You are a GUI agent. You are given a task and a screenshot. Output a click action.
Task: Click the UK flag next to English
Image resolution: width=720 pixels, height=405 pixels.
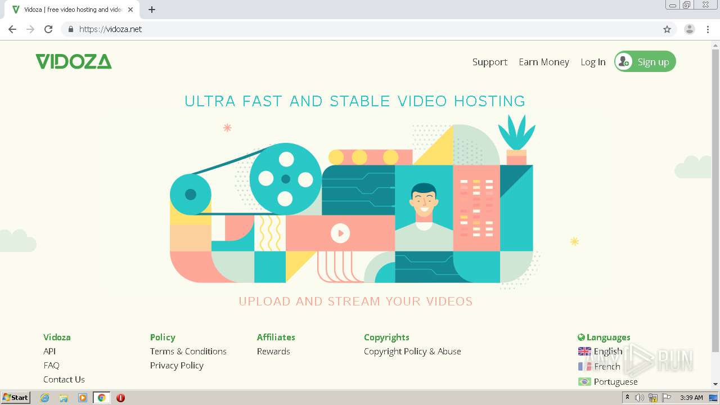[584, 352]
